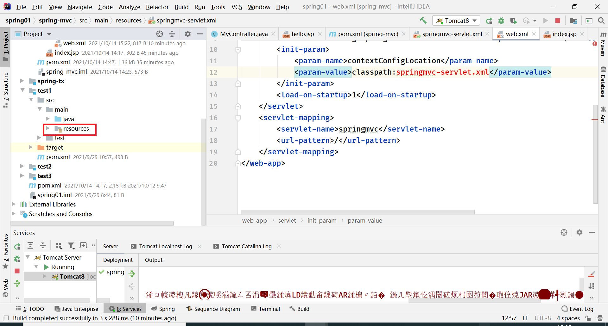Screen dimensions: 608x326
Task: Open Search Everywhere magnifier icon
Action: 601,21
